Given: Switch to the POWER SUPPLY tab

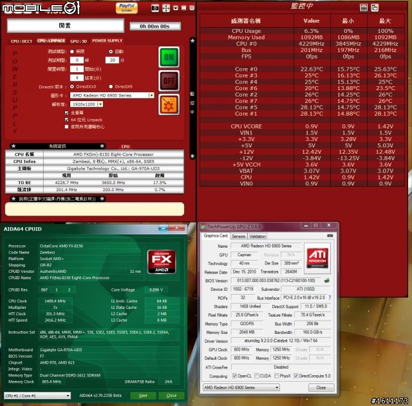Looking at the screenshot, I should (x=108, y=41).
